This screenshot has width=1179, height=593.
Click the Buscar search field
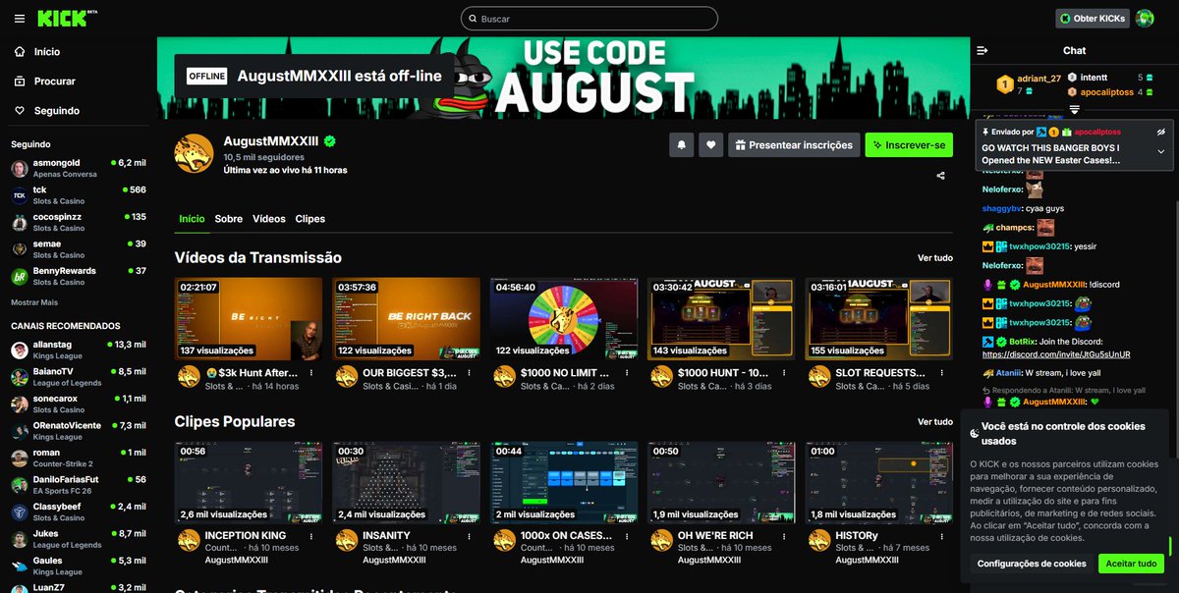coord(589,19)
